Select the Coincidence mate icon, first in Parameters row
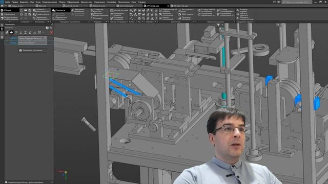This screenshot has width=328, height=184. [7, 32]
